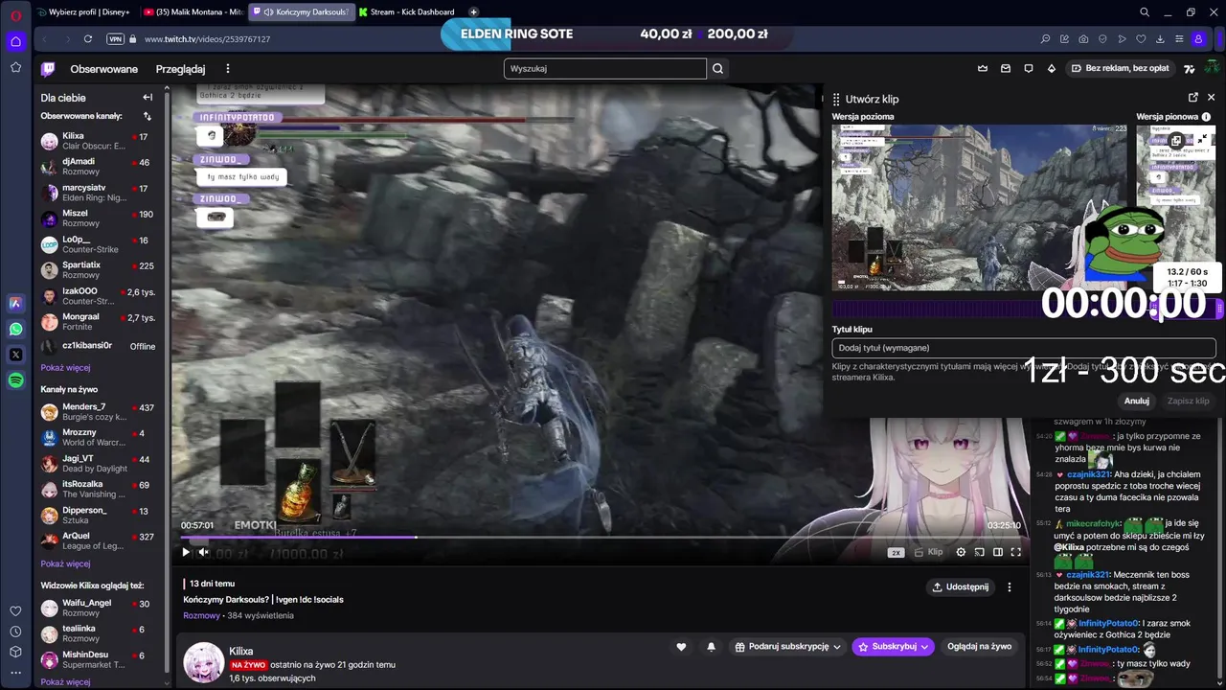1226x690 pixels.
Task: Open Waifu_Angel recommended channel
Action: coord(98,608)
